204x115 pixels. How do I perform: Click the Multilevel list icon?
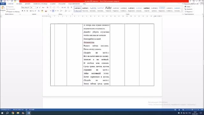(58, 8)
